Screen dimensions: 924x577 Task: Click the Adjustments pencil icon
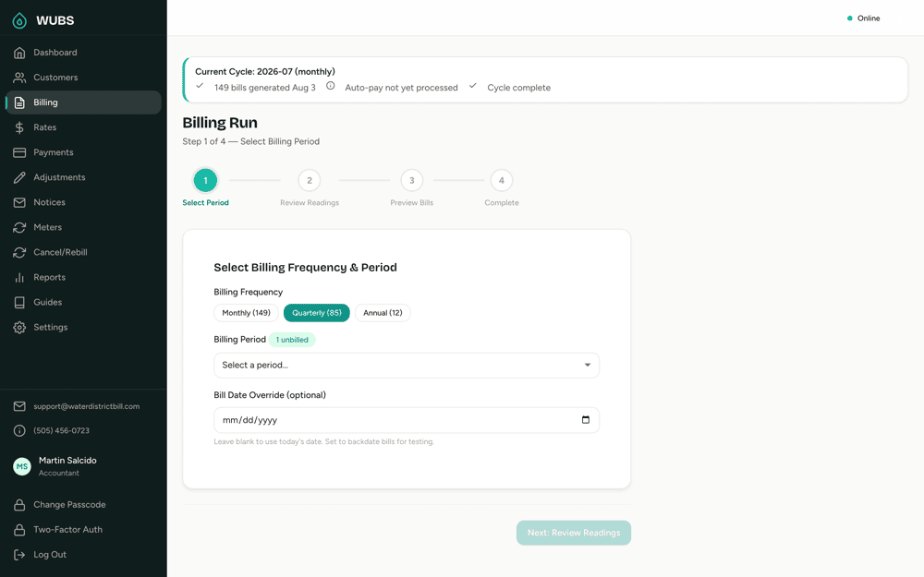19,177
